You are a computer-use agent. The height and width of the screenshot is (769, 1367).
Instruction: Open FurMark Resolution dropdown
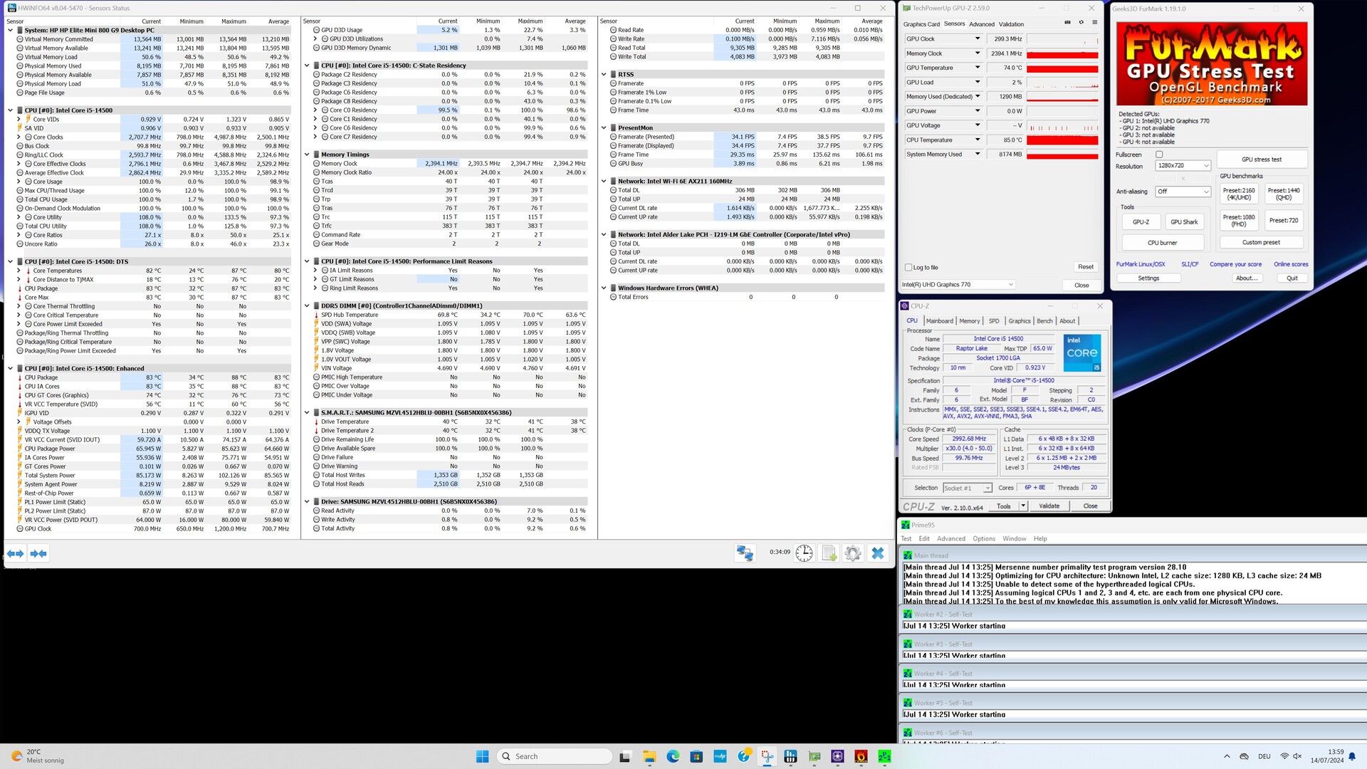pyautogui.click(x=1183, y=166)
